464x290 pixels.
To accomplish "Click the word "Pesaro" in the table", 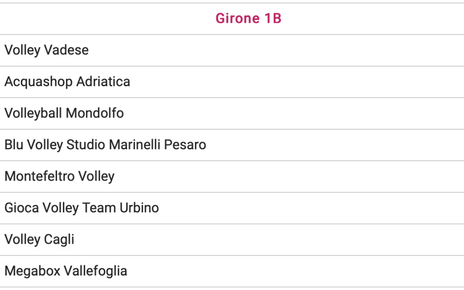I will coord(185,145).
